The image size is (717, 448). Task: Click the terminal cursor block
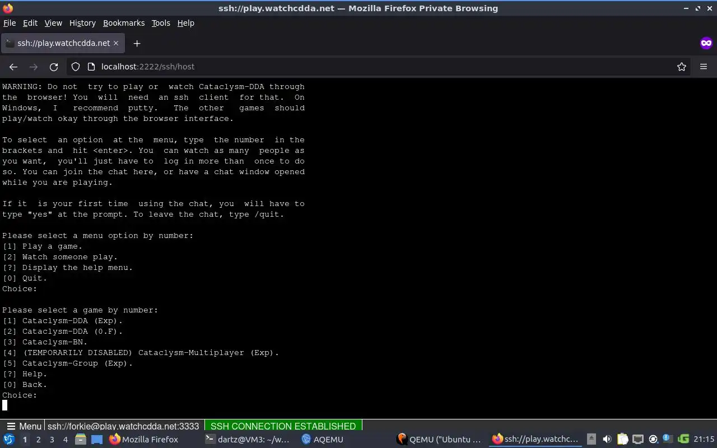click(x=4, y=405)
